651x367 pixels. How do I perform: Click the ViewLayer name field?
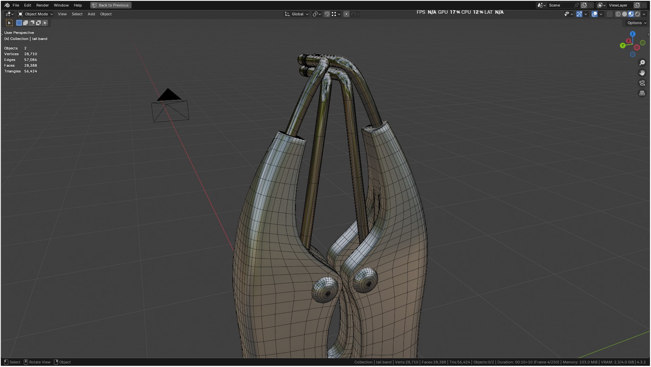coord(619,5)
